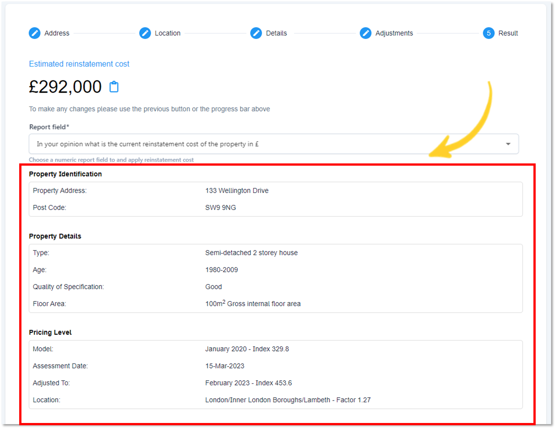Click the Address step pencil icon
Image resolution: width=556 pixels, height=429 pixels.
pos(35,33)
